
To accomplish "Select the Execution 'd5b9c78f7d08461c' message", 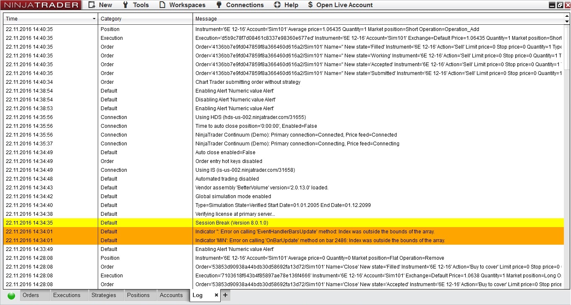I will 378,38.
